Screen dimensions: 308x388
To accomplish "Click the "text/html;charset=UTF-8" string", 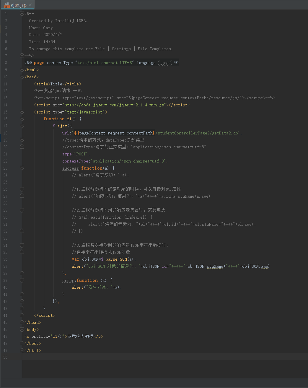I will click(105, 63).
